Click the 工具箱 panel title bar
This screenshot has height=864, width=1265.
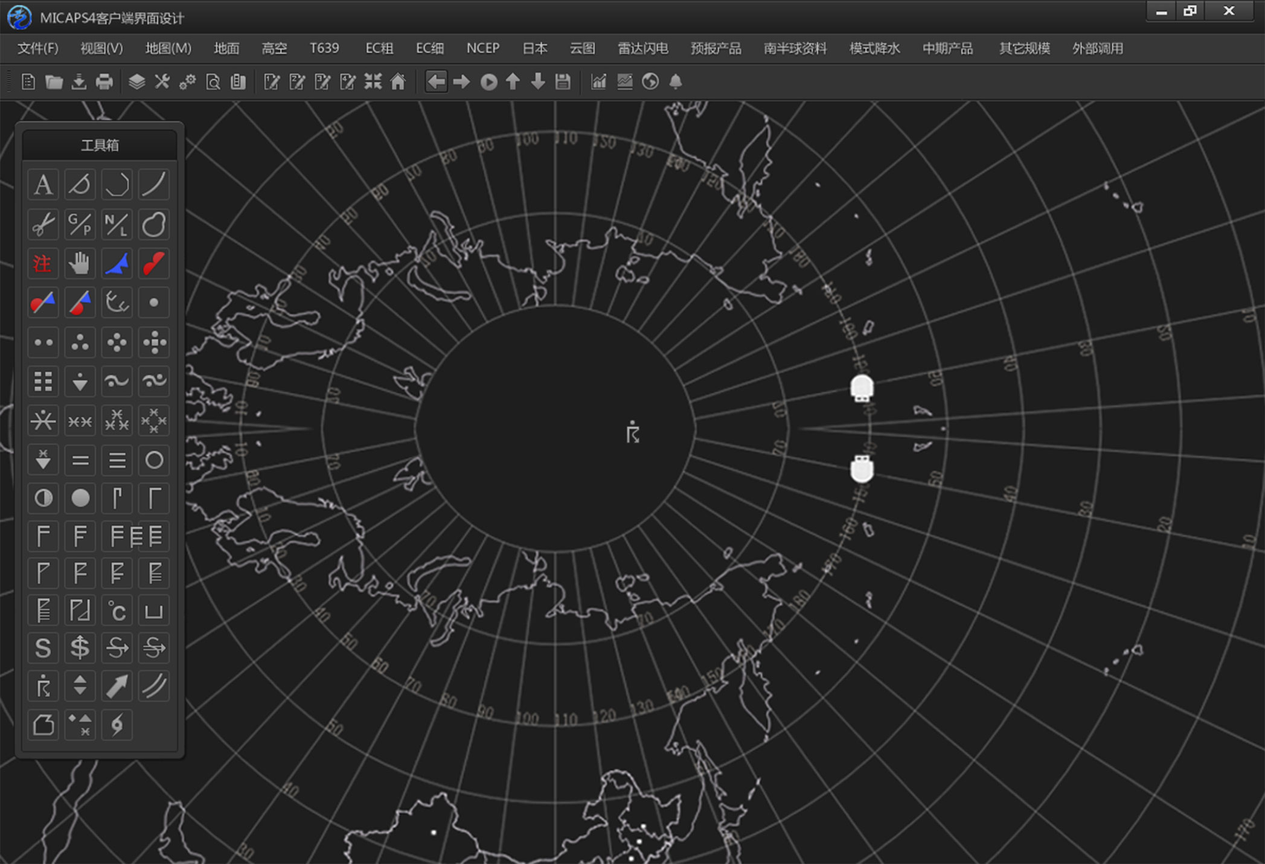click(x=100, y=146)
